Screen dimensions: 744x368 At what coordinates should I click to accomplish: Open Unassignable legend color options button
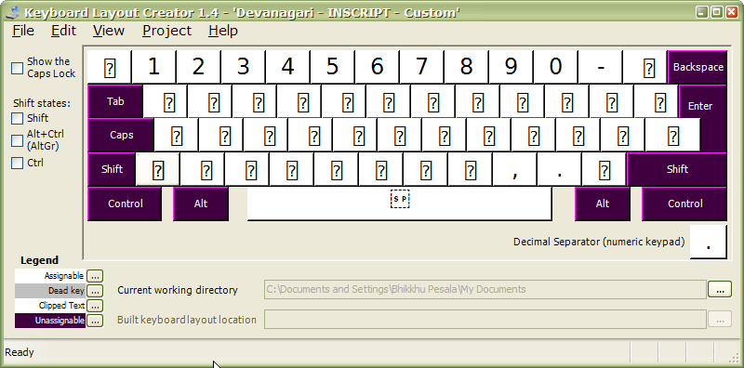pyautogui.click(x=95, y=321)
